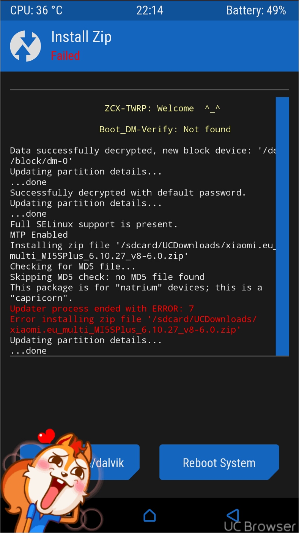Image resolution: width=299 pixels, height=533 pixels.
Task: Click the Boot_DM-Verify Not found line
Action: pos(165,130)
